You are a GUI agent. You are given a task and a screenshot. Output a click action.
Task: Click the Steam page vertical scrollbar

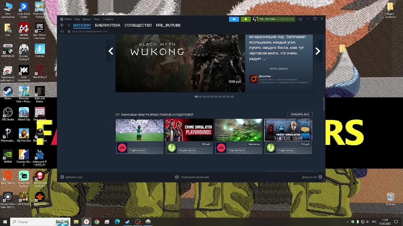pos(324,104)
